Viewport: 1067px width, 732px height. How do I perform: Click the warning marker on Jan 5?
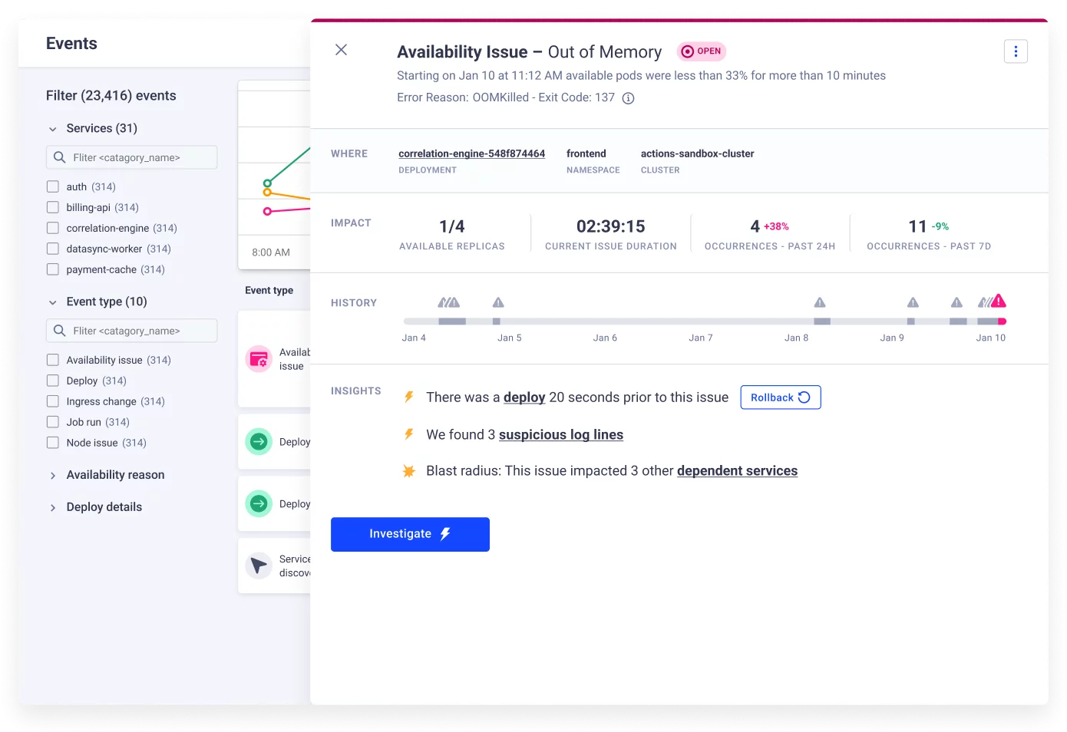tap(498, 302)
